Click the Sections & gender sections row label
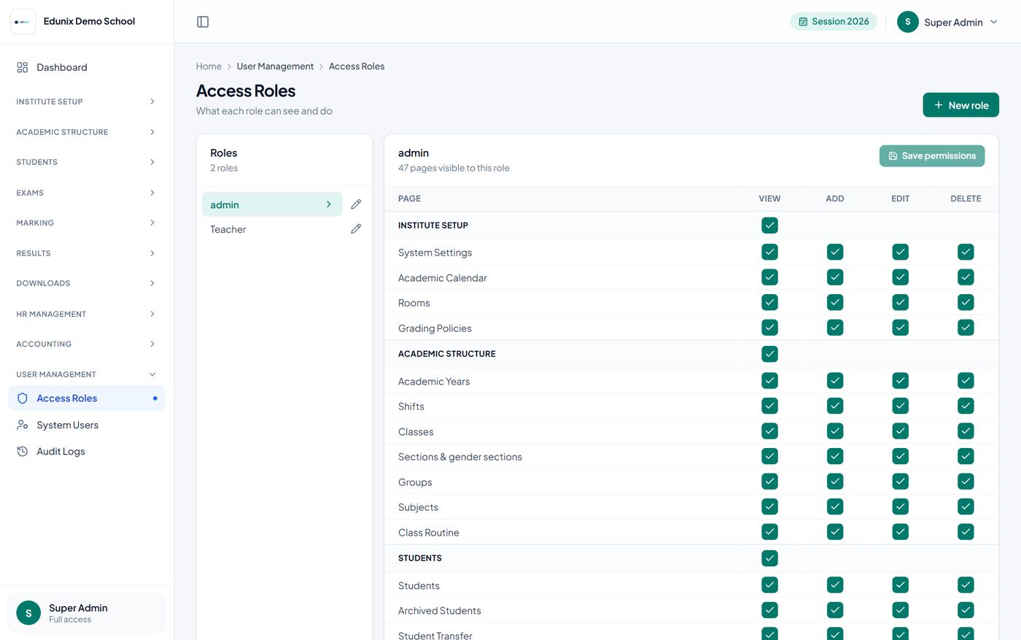The image size is (1021, 640). pyautogui.click(x=460, y=457)
